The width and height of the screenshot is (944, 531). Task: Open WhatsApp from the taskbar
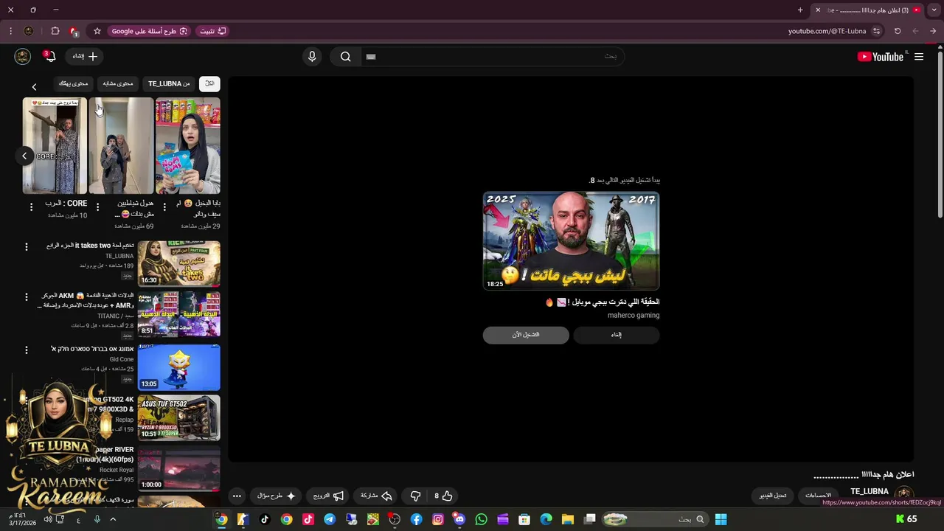point(481,519)
